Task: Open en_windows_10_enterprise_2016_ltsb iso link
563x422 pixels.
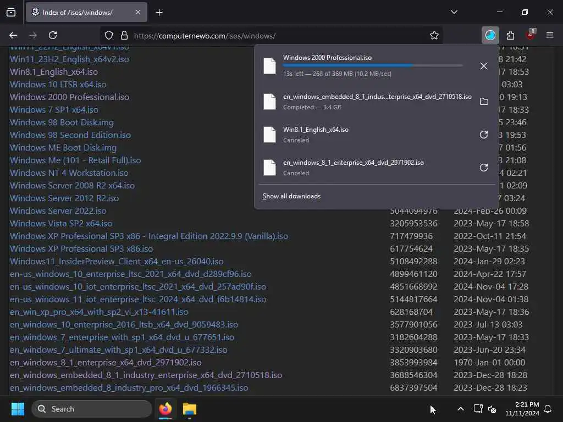Action: pyautogui.click(x=124, y=324)
